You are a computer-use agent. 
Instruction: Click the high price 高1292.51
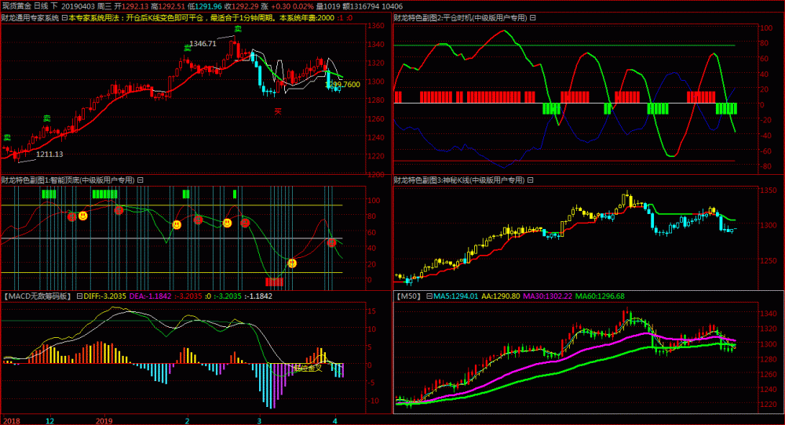click(x=168, y=6)
